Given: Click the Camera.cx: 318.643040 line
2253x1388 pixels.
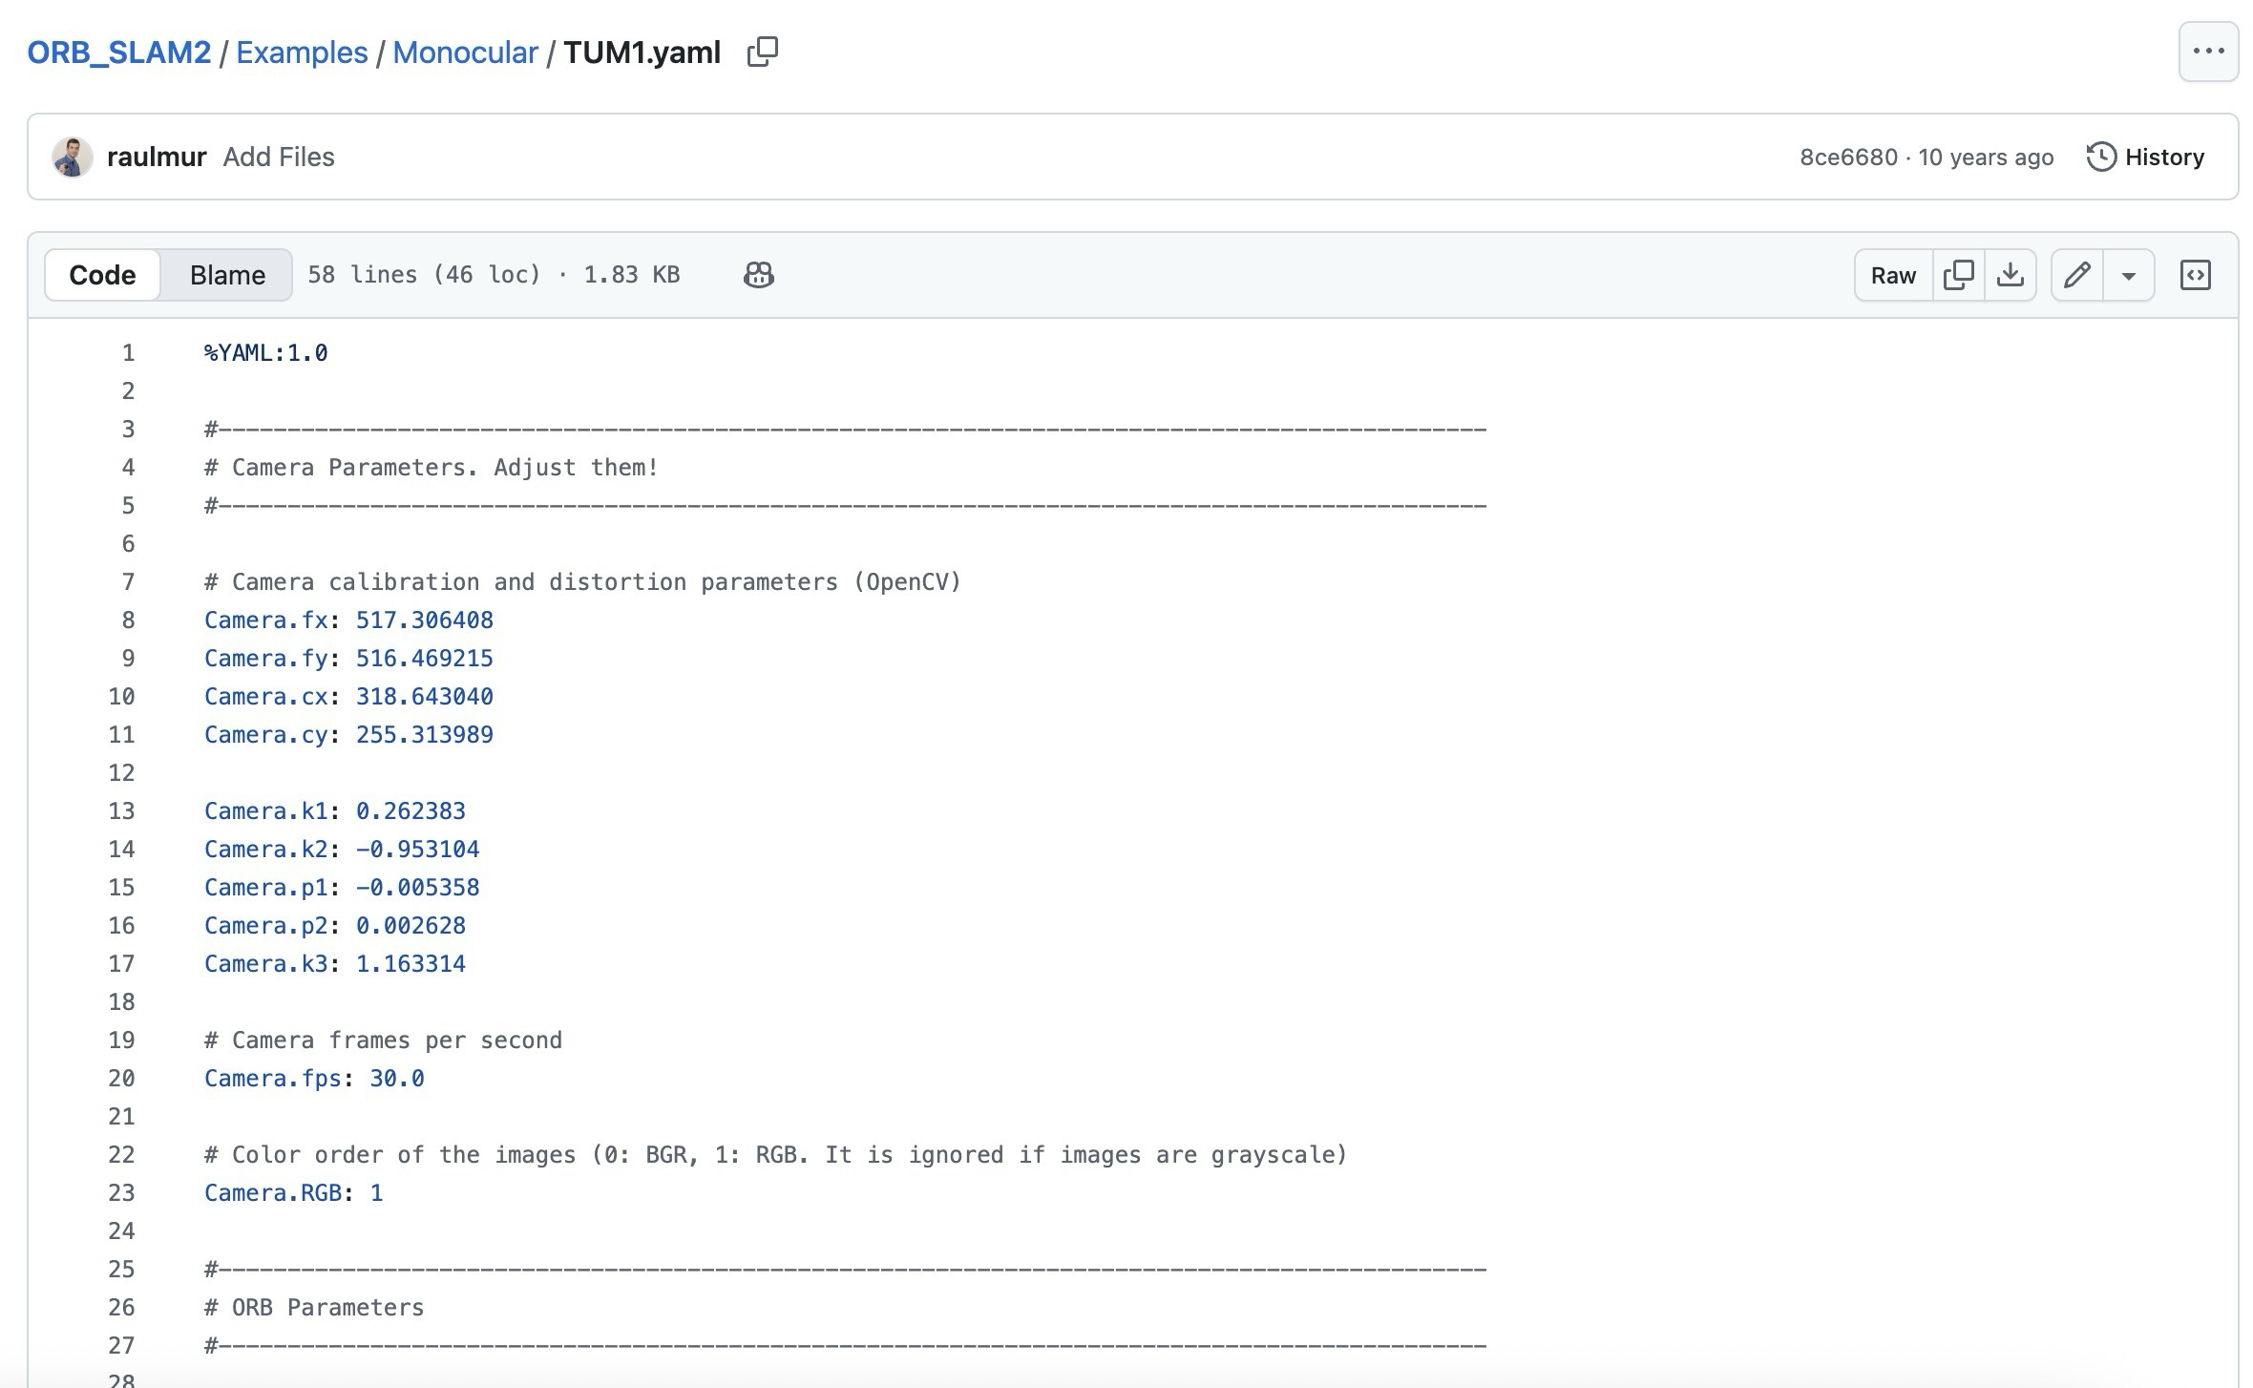Looking at the screenshot, I should 348,697.
